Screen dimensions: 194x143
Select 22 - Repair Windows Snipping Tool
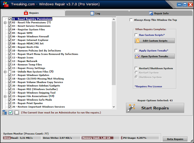(x=34, y=93)
